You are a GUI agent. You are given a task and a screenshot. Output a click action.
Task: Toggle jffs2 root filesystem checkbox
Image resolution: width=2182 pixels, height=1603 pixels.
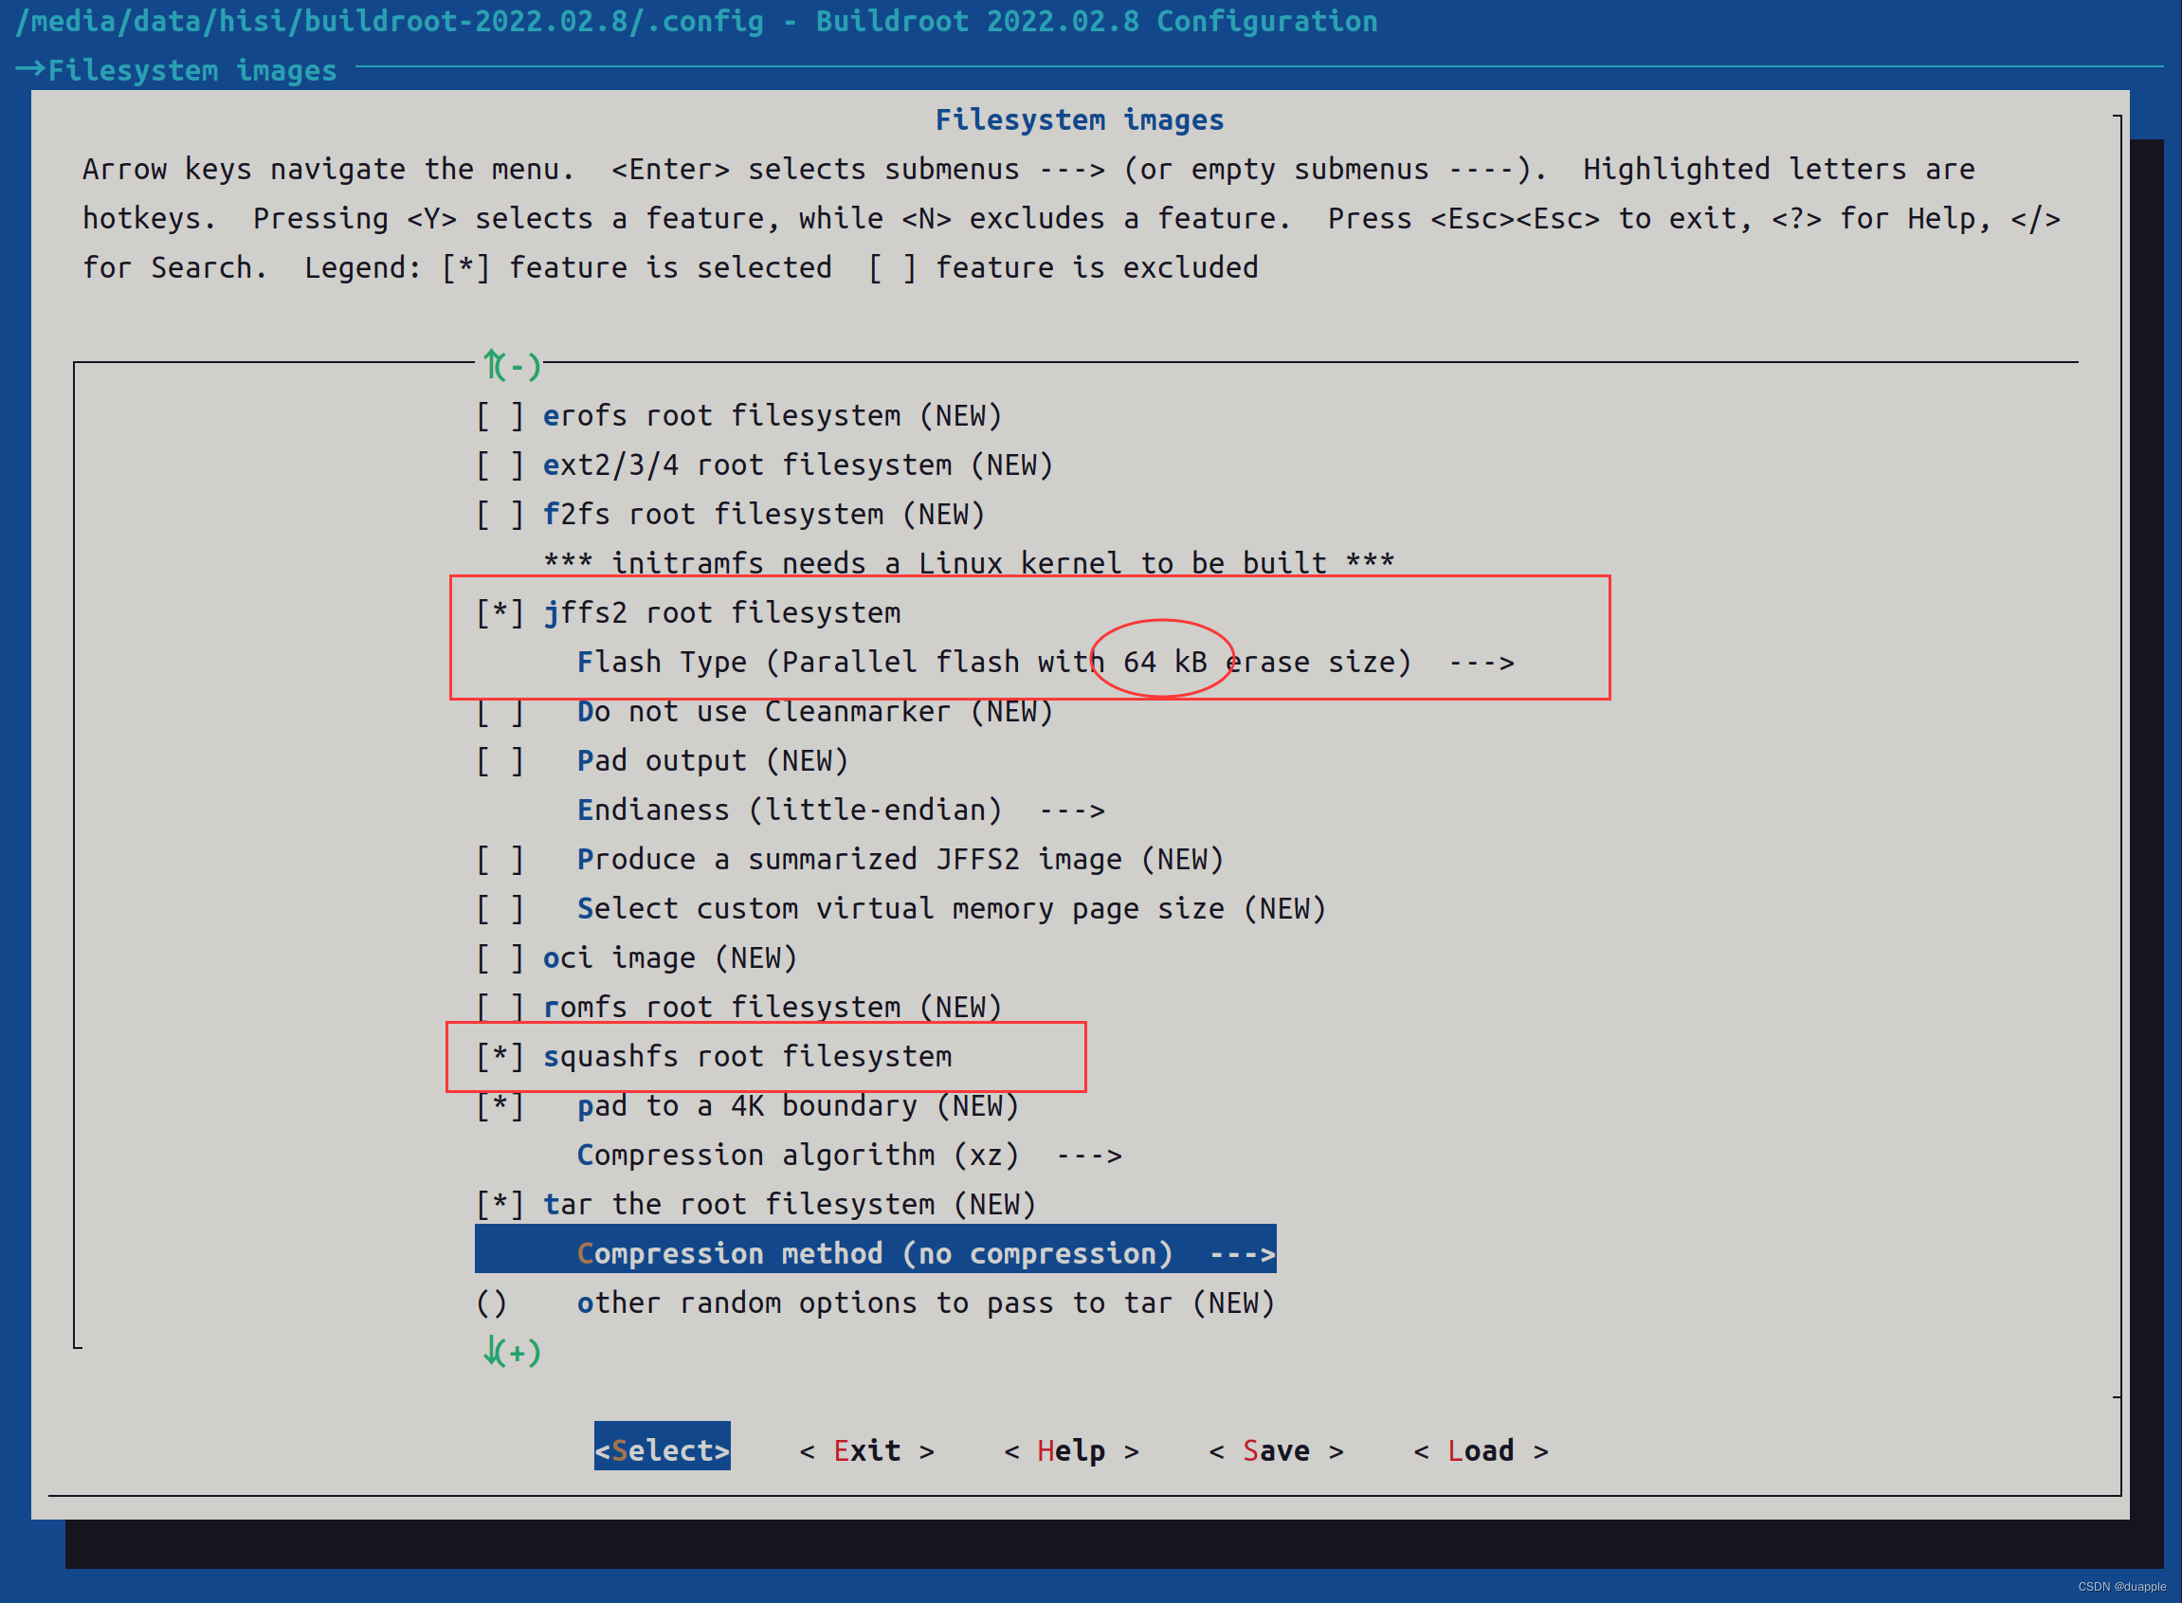pyautogui.click(x=500, y=613)
